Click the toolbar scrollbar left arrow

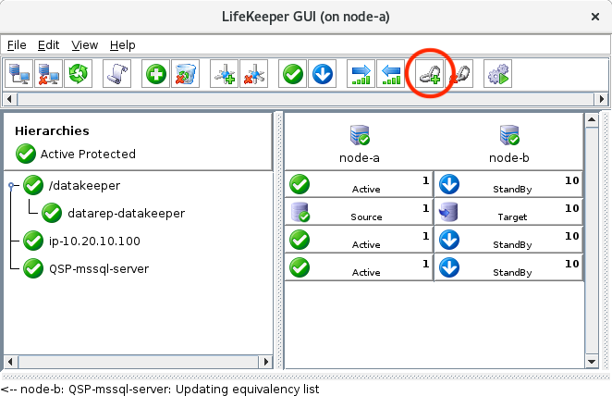click(x=10, y=99)
